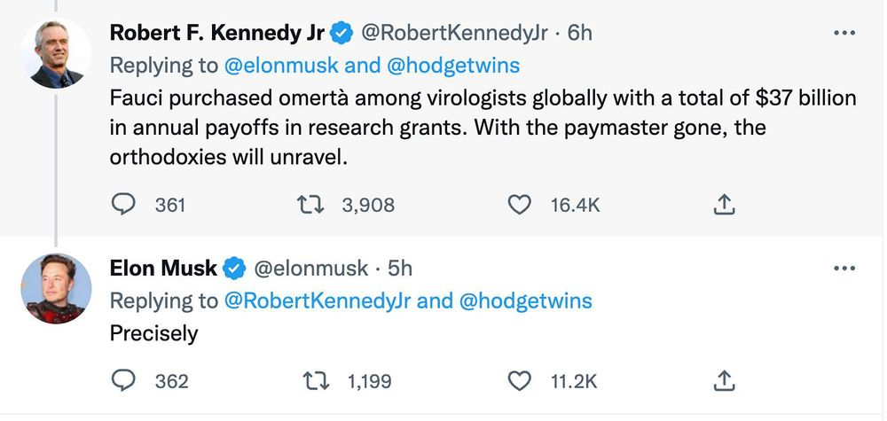Reply to Robert F. Kennedy Jr's tweet

(122, 205)
